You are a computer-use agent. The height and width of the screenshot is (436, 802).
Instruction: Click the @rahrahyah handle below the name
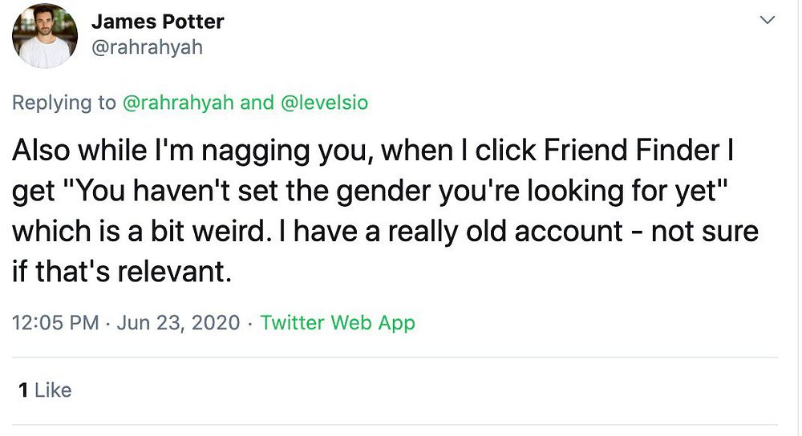click(x=147, y=47)
